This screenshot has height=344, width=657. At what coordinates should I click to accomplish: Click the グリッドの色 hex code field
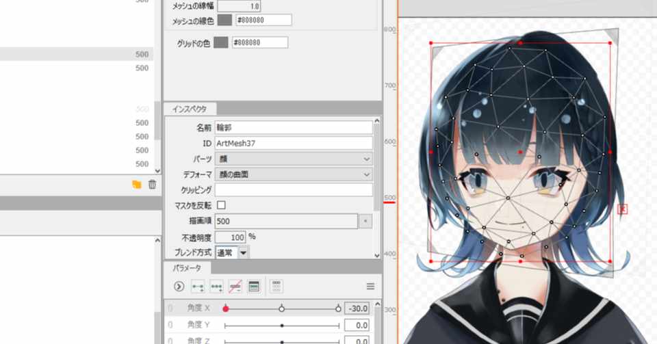click(260, 42)
